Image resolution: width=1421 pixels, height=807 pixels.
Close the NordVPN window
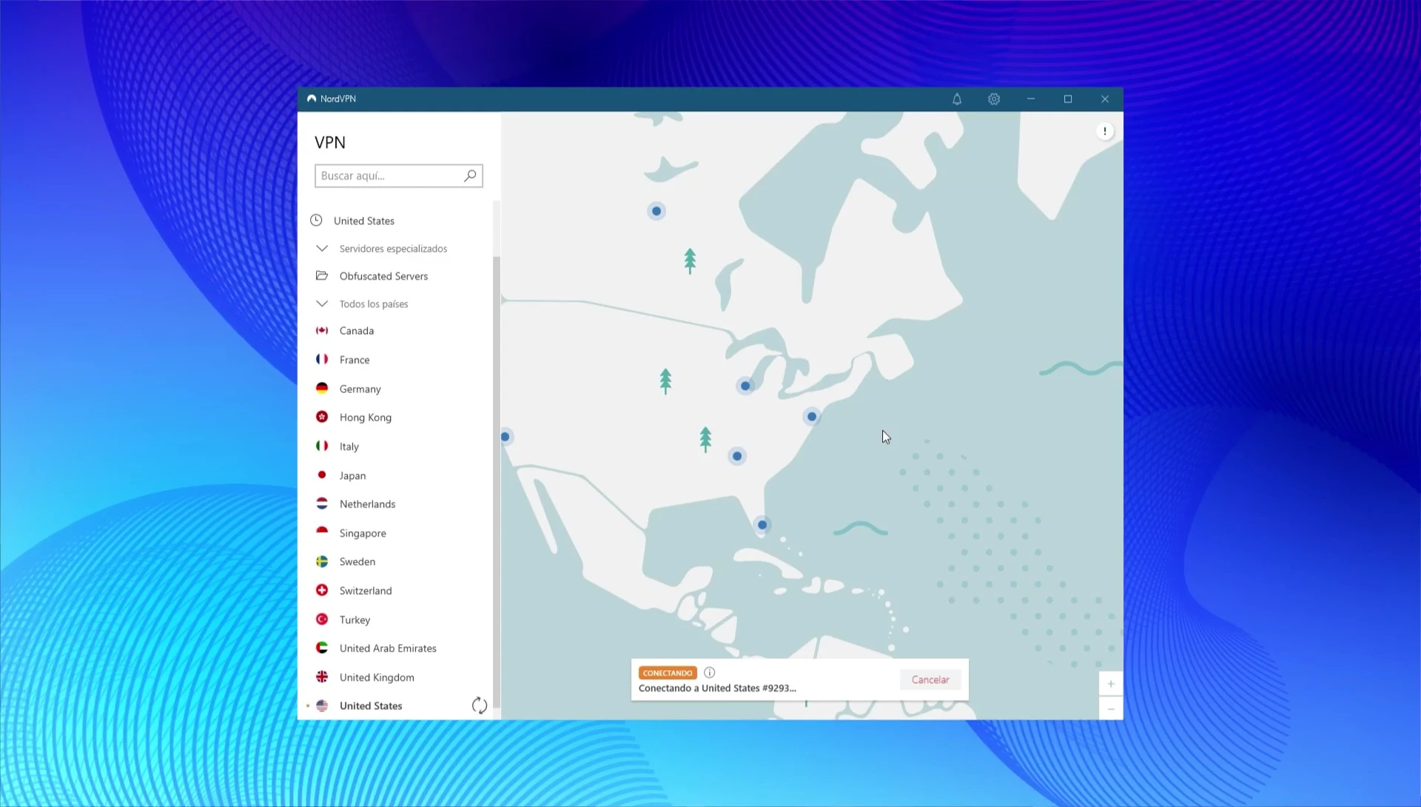[1105, 99]
